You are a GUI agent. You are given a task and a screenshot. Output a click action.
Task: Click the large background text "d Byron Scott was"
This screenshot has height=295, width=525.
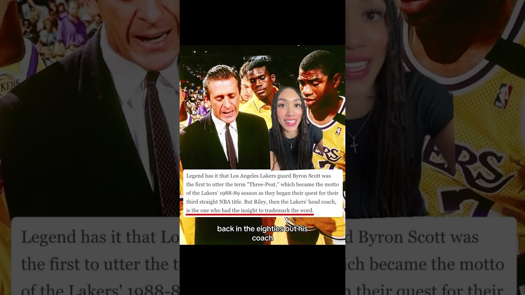(x=411, y=237)
